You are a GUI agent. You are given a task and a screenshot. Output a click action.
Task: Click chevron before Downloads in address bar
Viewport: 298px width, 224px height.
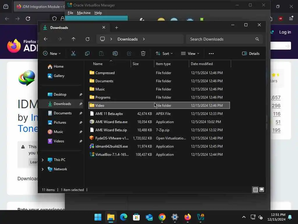point(111,39)
